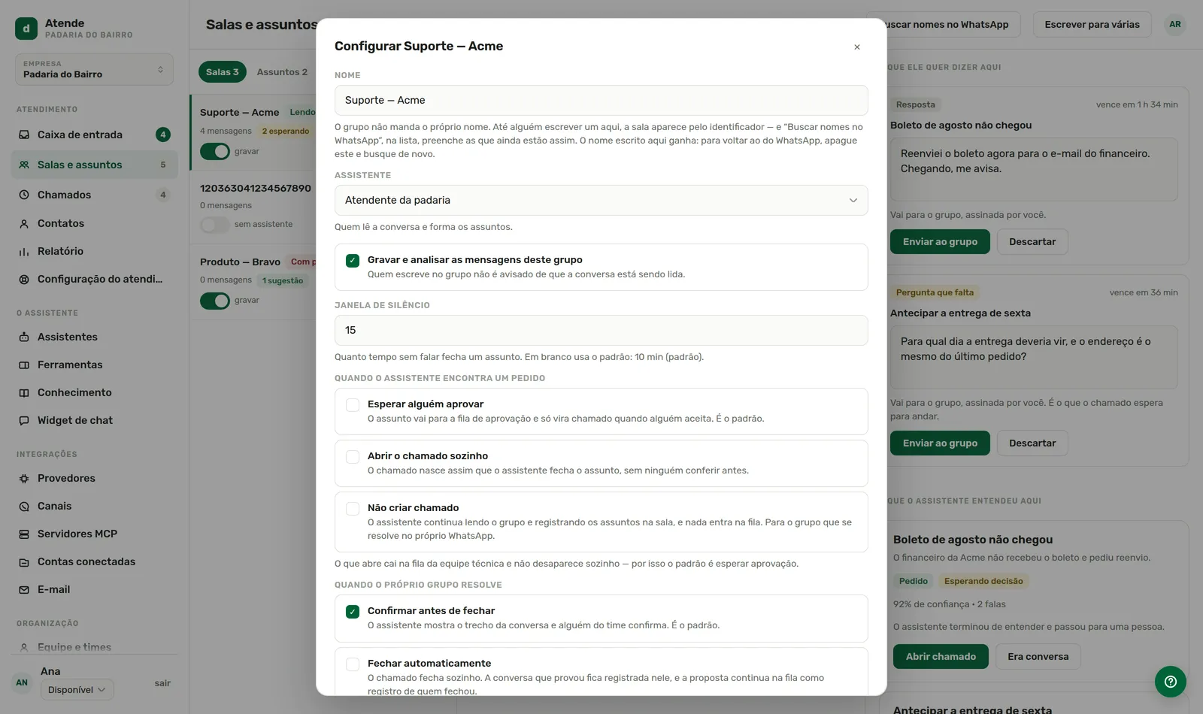
Task: Click the Conhecimento book icon
Action: point(24,392)
